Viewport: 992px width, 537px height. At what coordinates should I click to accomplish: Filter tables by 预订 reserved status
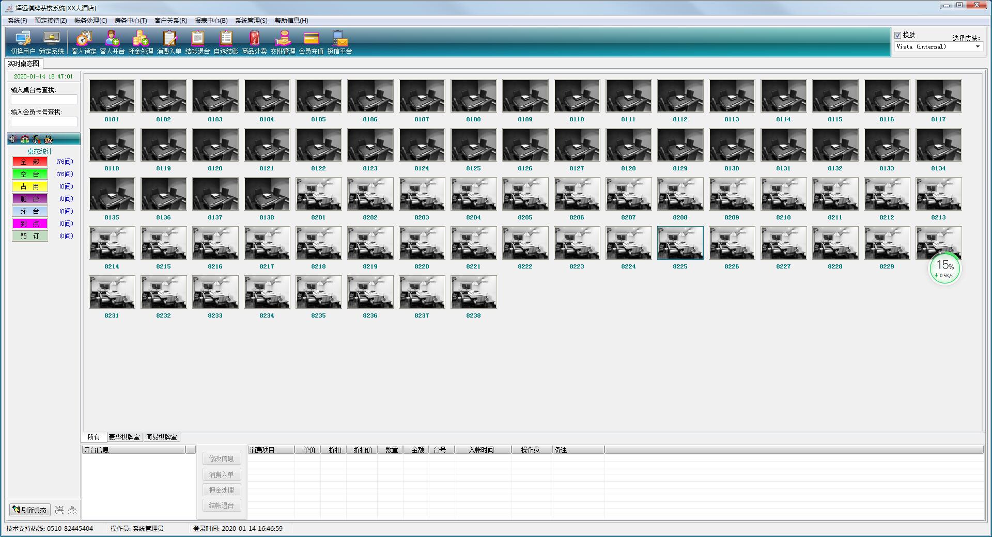(x=30, y=236)
